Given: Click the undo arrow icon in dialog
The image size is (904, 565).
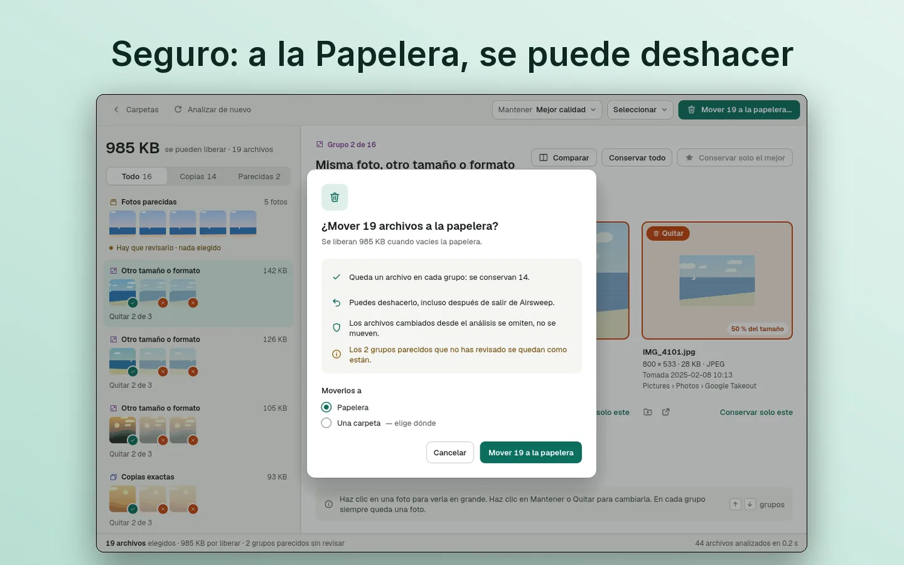Looking at the screenshot, I should pyautogui.click(x=336, y=303).
